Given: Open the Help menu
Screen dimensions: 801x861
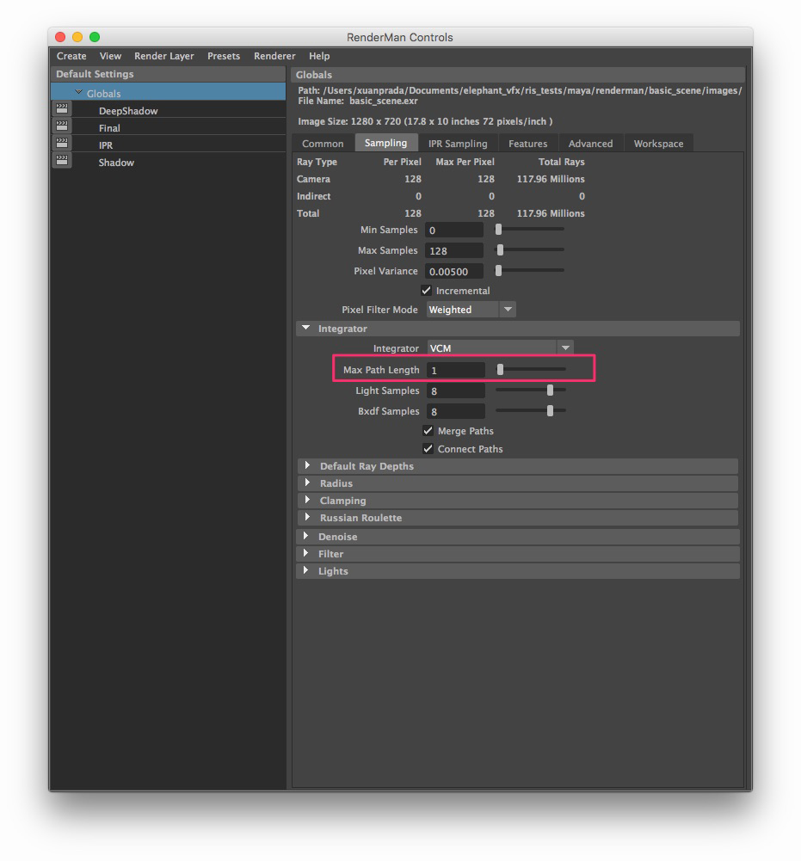Looking at the screenshot, I should 319,56.
